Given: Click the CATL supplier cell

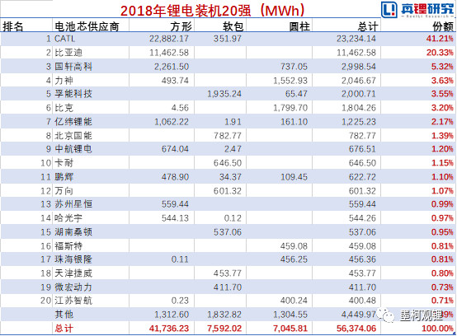Looking at the screenshot, I should 64,39.
